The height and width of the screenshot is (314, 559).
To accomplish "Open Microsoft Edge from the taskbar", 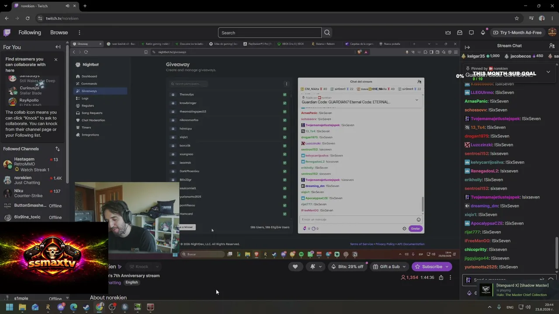I will (73, 307).
